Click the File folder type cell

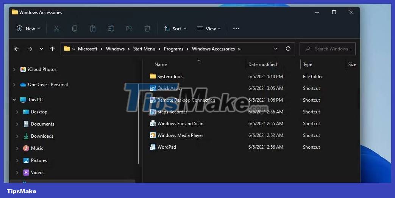coord(312,76)
